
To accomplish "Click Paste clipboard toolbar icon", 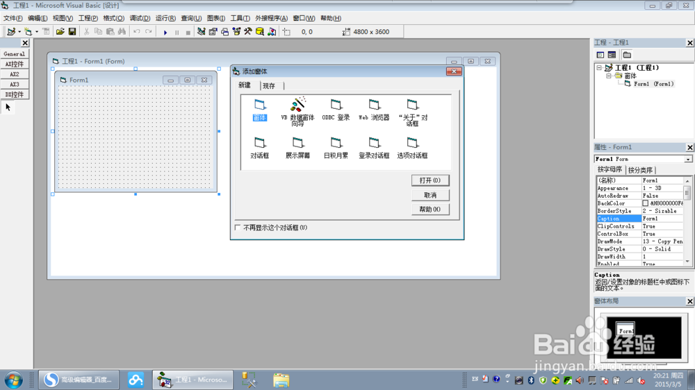I will (110, 31).
